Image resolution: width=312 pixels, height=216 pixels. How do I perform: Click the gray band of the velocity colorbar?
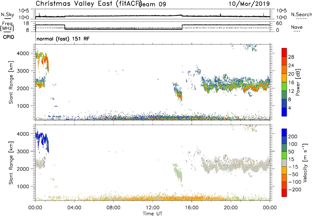point(284,163)
